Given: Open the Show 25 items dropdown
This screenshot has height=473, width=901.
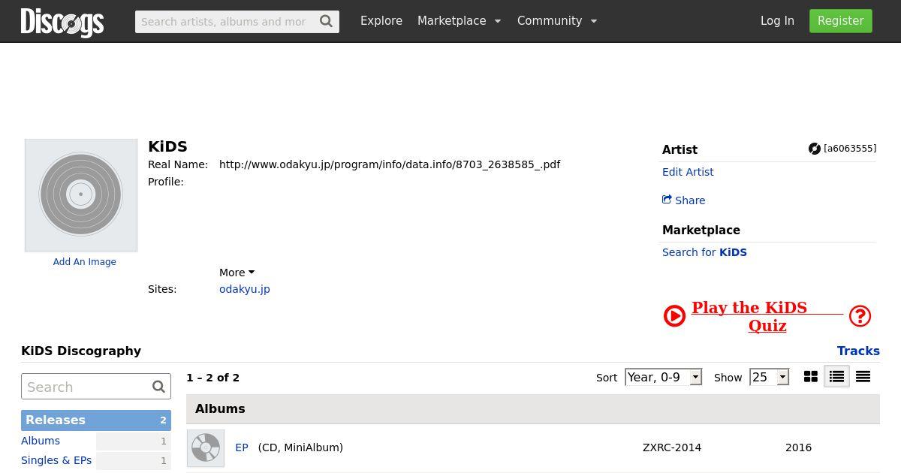Looking at the screenshot, I should [x=770, y=377].
